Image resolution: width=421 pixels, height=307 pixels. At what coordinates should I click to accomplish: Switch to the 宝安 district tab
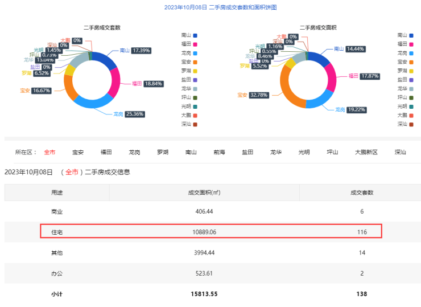click(78, 152)
